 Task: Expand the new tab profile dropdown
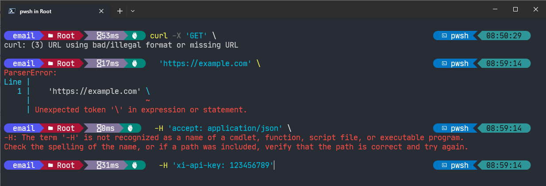[133, 11]
